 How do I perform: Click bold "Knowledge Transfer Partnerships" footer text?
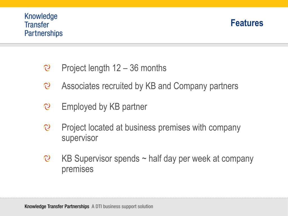click(57, 206)
